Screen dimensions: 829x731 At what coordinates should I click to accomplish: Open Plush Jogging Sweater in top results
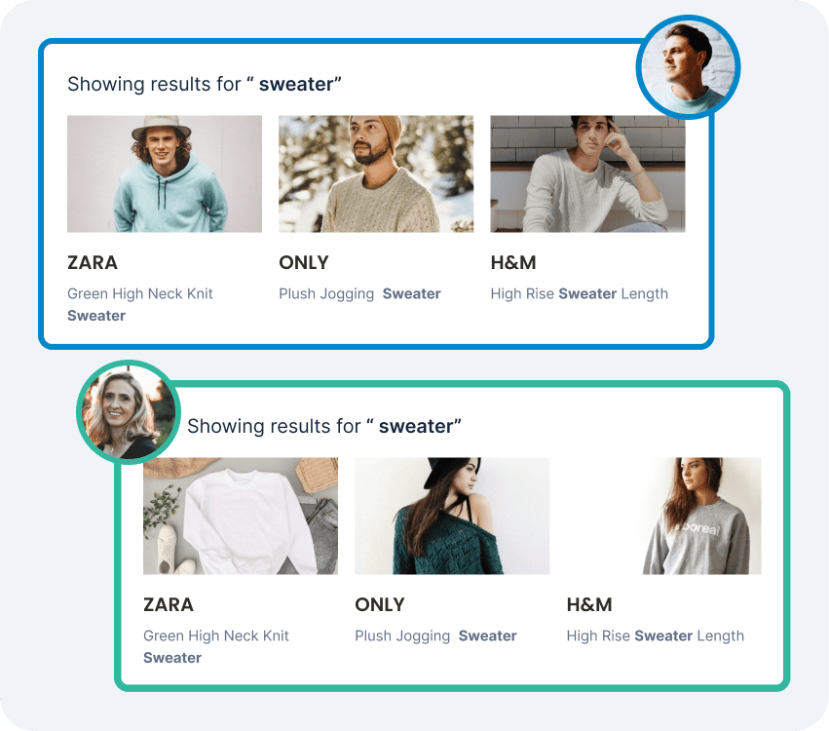pos(360,293)
